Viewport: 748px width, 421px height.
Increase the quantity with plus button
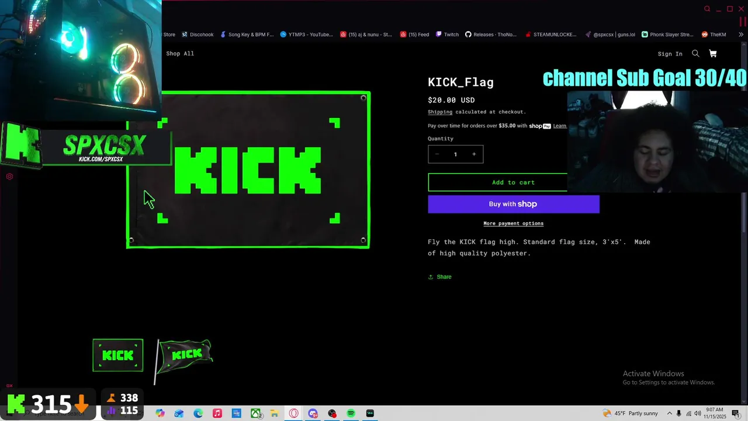[474, 154]
